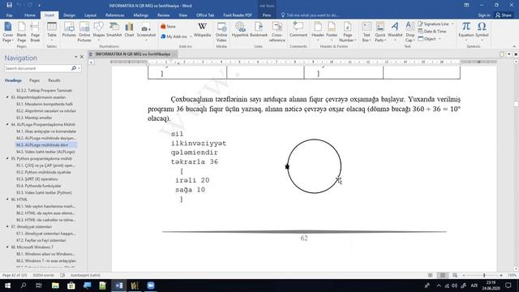Open the Header dropdown
This screenshot has width=519, height=292.
318,32
